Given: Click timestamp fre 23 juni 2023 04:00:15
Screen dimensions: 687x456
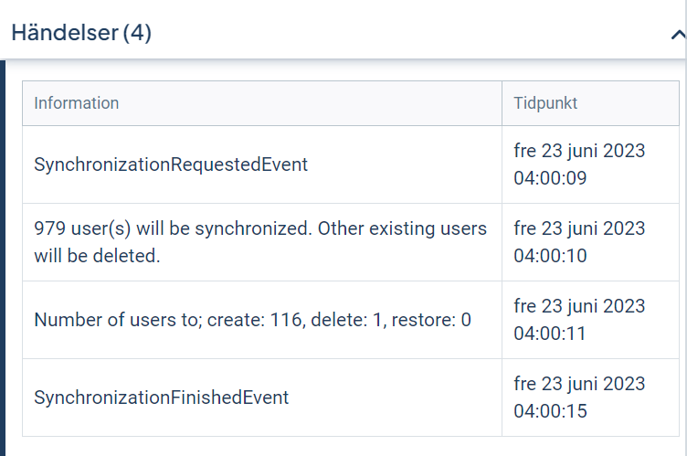Looking at the screenshot, I should pyautogui.click(x=579, y=398).
